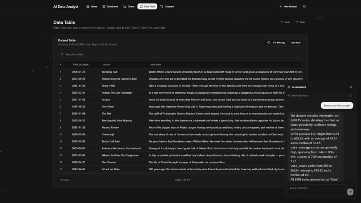Select the Bon Appétit, Your Majesty cell
Viewport: 361px width, 203px height.
(x=117, y=121)
